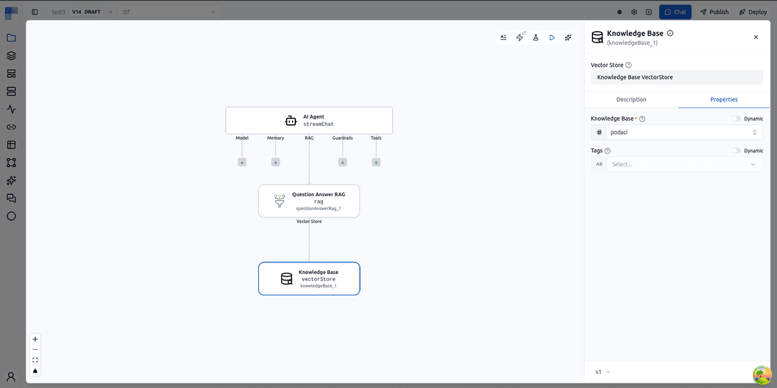Click the workflow nodes square sidebar icon

tap(11, 163)
